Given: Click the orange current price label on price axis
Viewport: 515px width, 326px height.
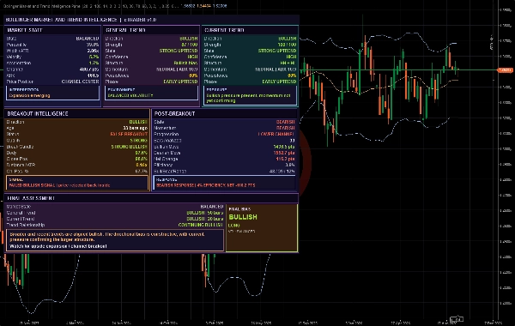Looking at the screenshot, I should [x=505, y=70].
